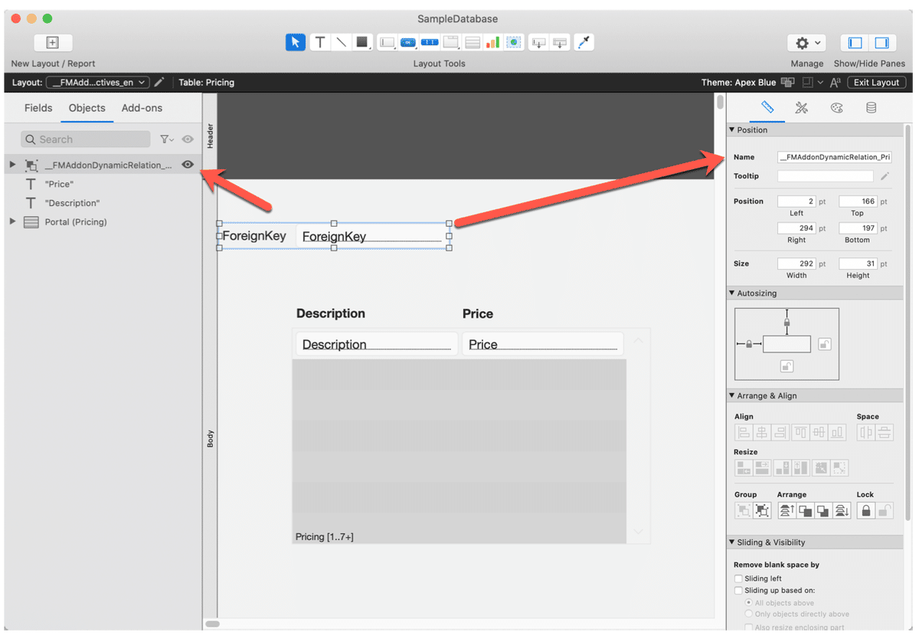Select the Line tool
The height and width of the screenshot is (642, 919).
click(x=341, y=42)
